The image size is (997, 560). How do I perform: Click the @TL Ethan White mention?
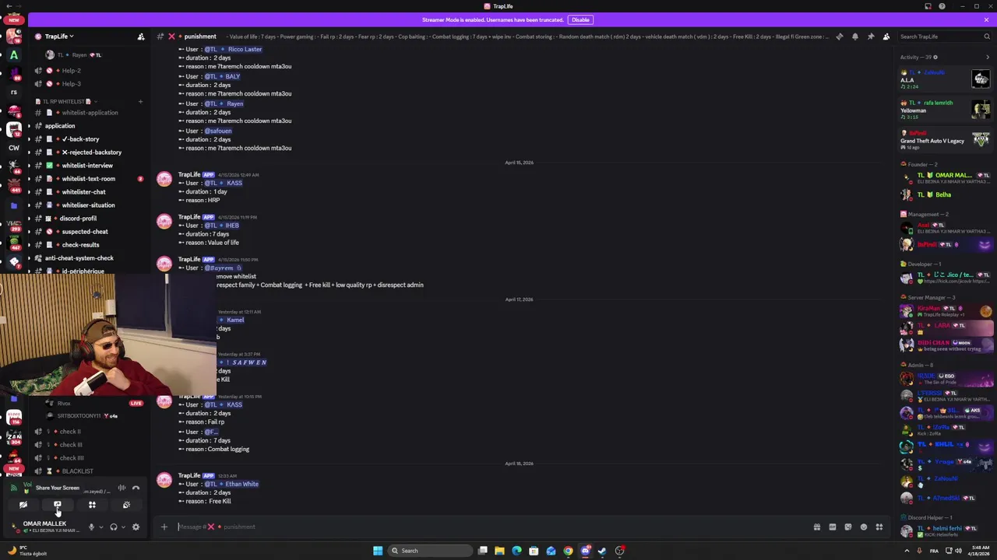pyautogui.click(x=231, y=484)
